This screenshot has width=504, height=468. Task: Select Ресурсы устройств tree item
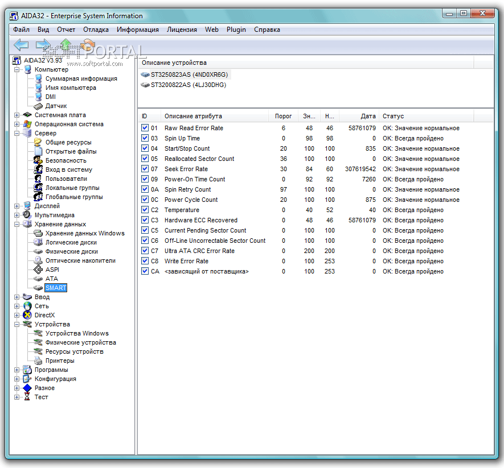pos(75,351)
